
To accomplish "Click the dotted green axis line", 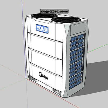I will click(13, 84).
